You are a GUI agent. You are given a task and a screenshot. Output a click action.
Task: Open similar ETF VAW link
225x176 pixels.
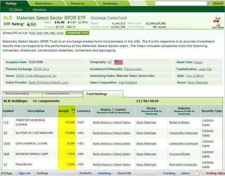pos(39,33)
